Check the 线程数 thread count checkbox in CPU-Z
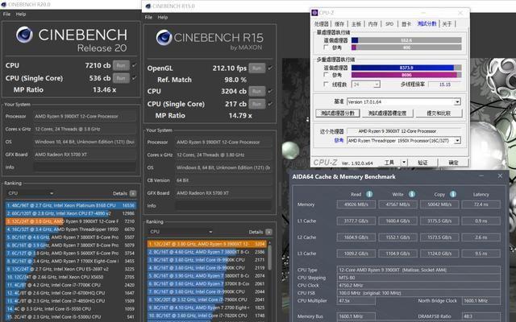The image size is (516, 322). pyautogui.click(x=326, y=85)
